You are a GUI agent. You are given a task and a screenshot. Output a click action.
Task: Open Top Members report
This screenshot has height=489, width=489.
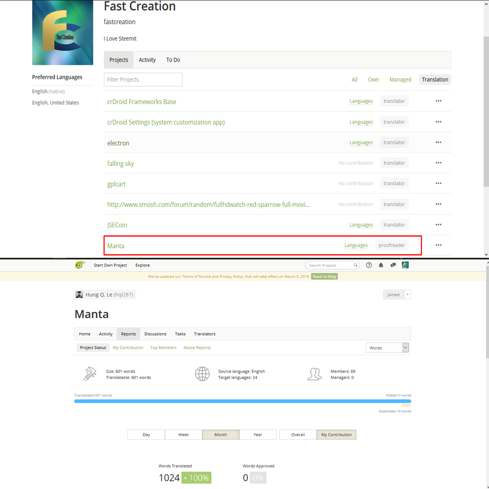[163, 347]
